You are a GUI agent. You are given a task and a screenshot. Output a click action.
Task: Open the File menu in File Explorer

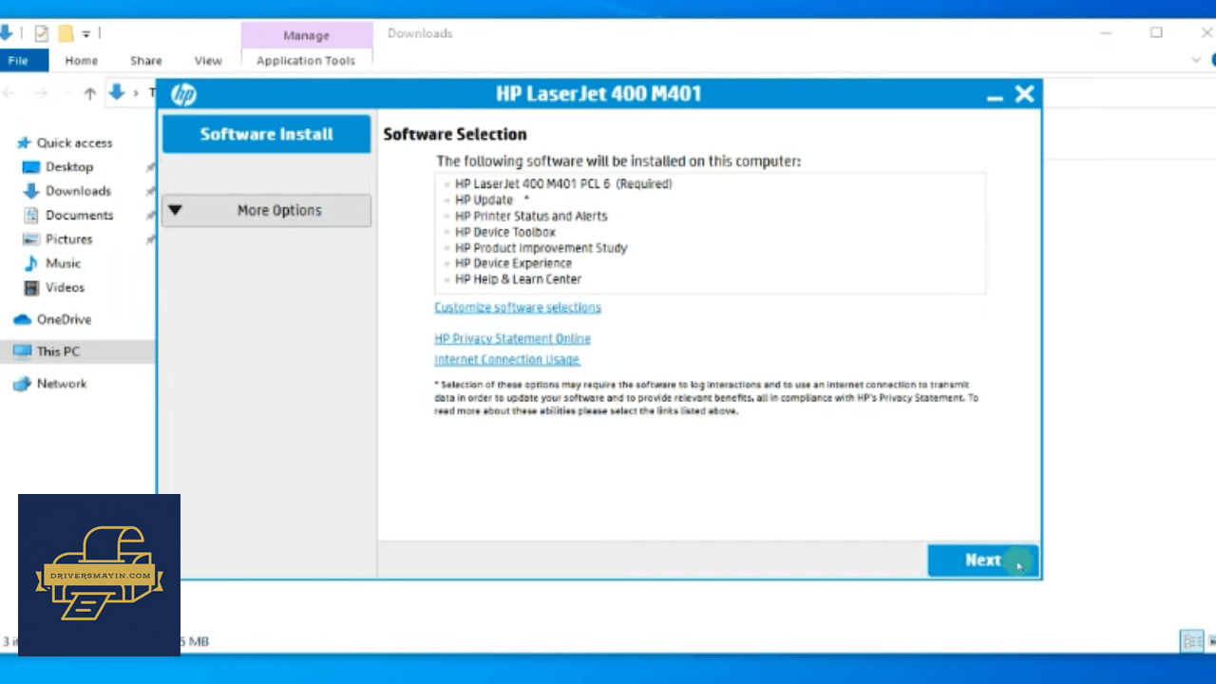(18, 60)
